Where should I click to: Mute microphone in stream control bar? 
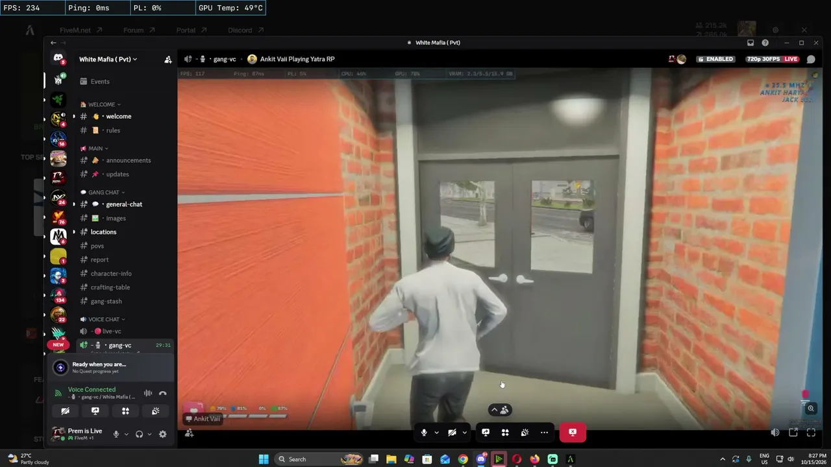[424, 433]
